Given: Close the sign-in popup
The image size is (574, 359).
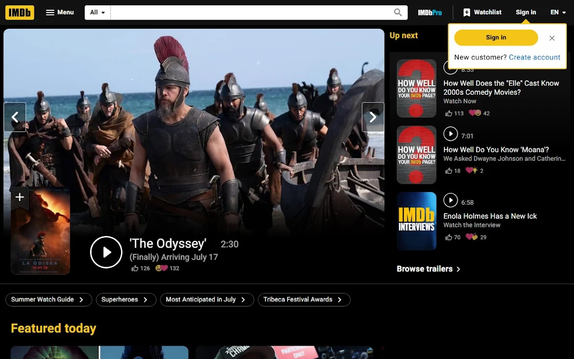Looking at the screenshot, I should [552, 38].
